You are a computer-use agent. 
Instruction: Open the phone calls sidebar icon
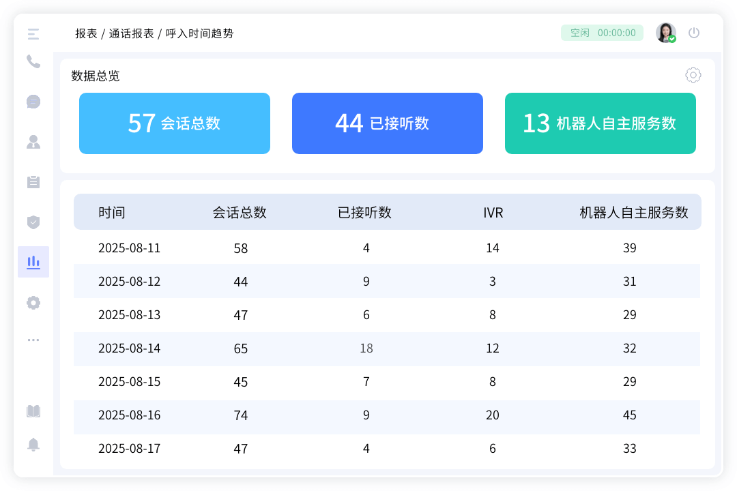33,61
